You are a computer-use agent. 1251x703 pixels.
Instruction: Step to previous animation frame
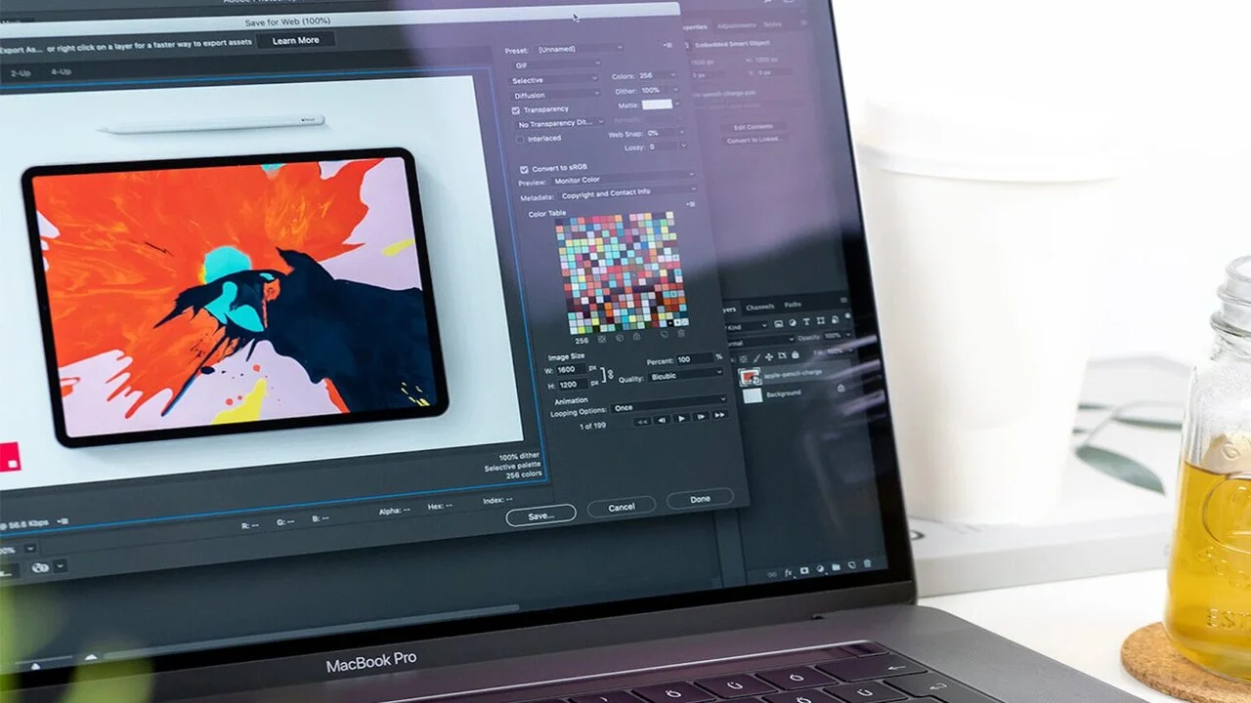(662, 420)
